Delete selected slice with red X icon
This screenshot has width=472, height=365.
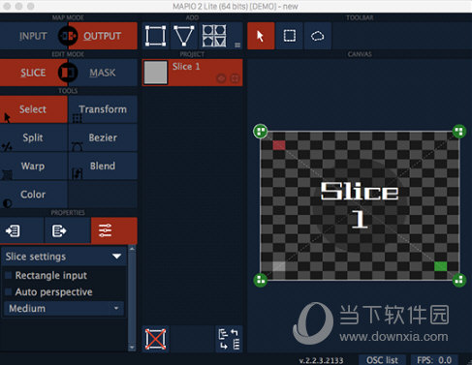pyautogui.click(x=155, y=339)
